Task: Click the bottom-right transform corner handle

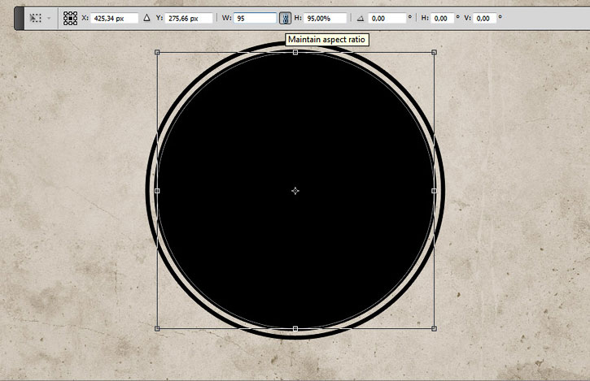Action: (434, 329)
